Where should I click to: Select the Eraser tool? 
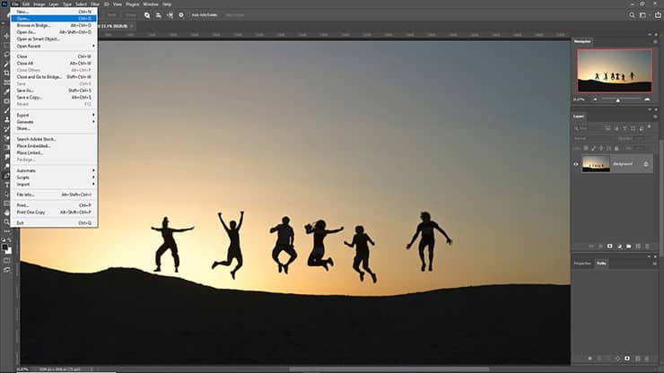(x=6, y=138)
